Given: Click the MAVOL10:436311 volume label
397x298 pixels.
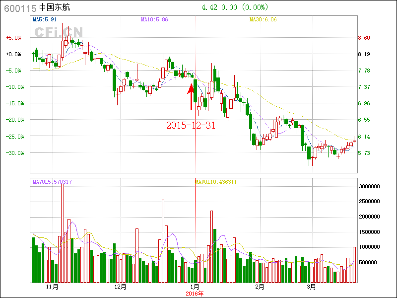Looking at the screenshot, I should (x=215, y=182).
